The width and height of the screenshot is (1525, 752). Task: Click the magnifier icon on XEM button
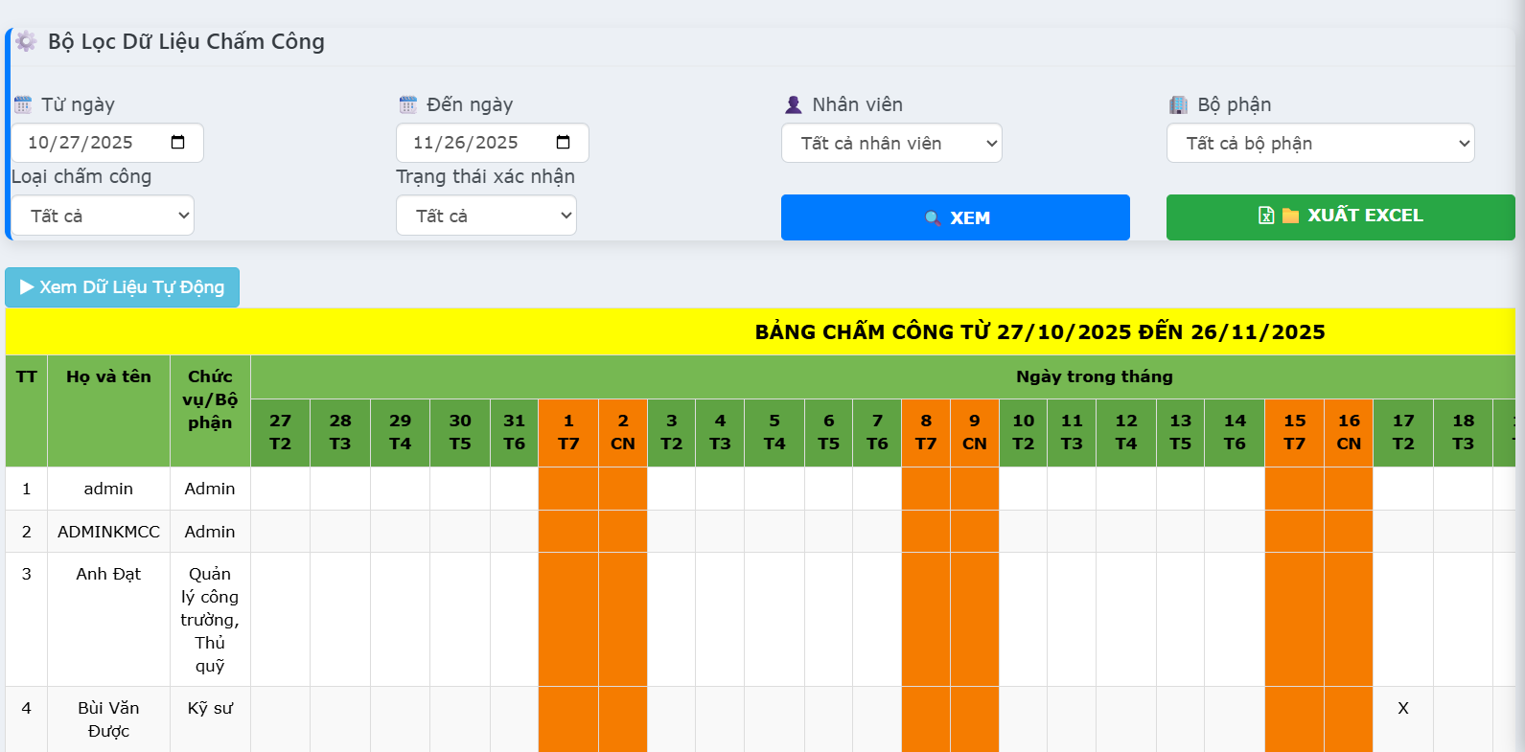tap(932, 218)
